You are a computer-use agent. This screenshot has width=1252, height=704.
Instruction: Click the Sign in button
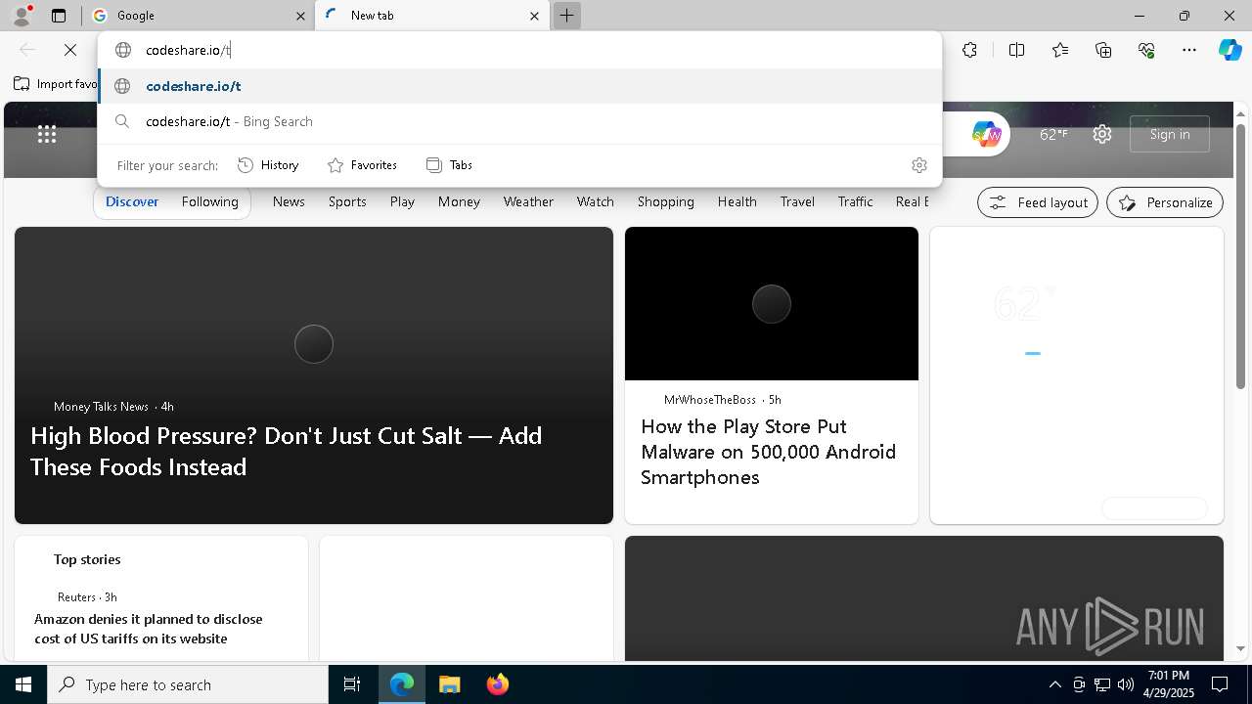click(1170, 134)
